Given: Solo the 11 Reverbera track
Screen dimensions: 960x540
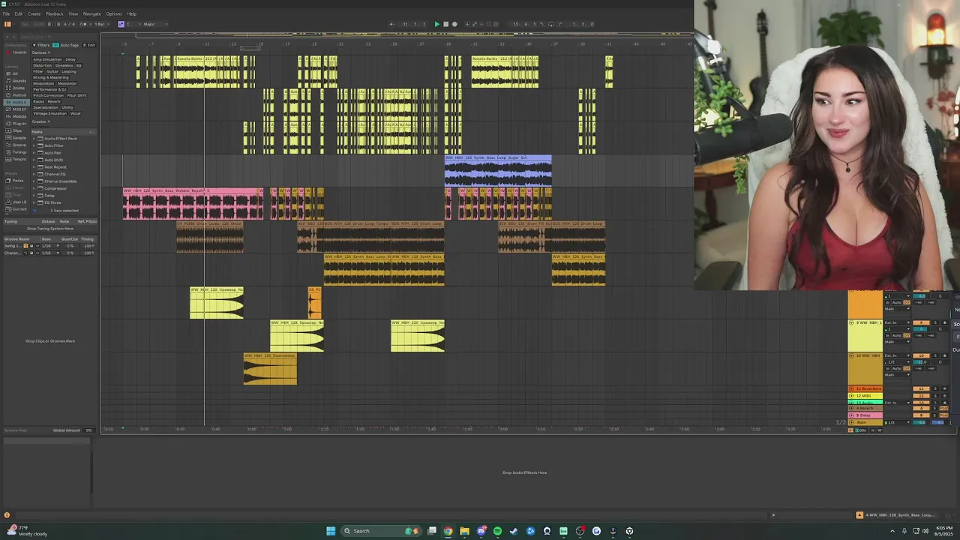Looking at the screenshot, I should pyautogui.click(x=935, y=388).
